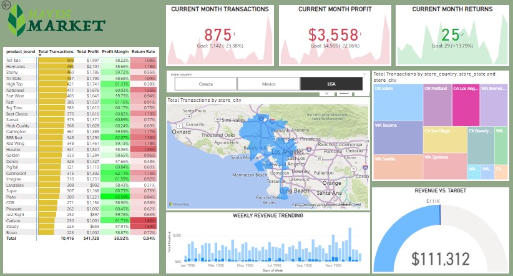The height and width of the screenshot is (276, 513).
Task: Click the info mark beside $3,558 profit
Action: coord(361,34)
